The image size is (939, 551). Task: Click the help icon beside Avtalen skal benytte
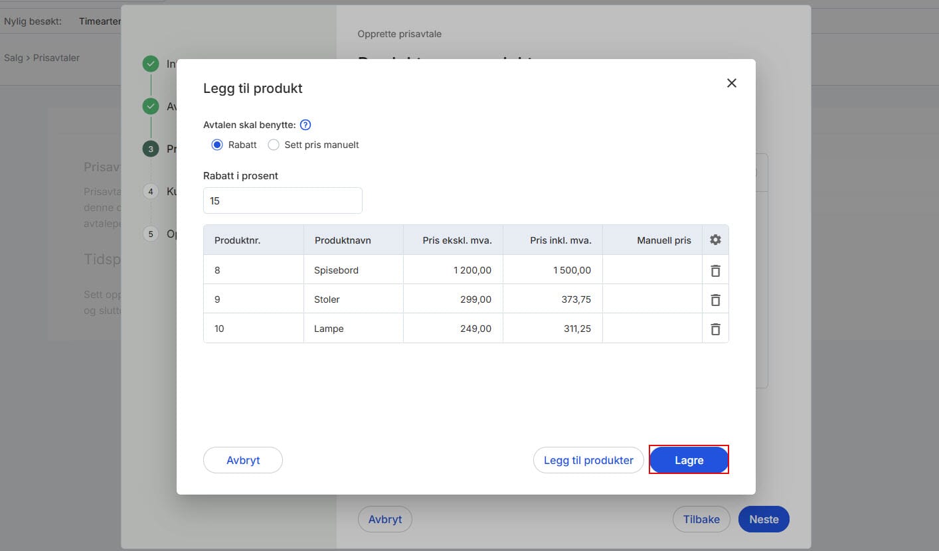pos(305,125)
